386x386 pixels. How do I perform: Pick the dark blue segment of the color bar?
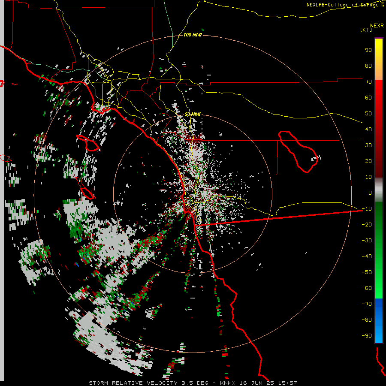(x=379, y=305)
